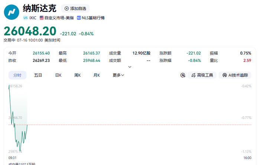Image resolution: width=260 pixels, height=165 pixels.
Task: Click the 涨跌额 value -221.02 in table
Action: pyautogui.click(x=194, y=53)
